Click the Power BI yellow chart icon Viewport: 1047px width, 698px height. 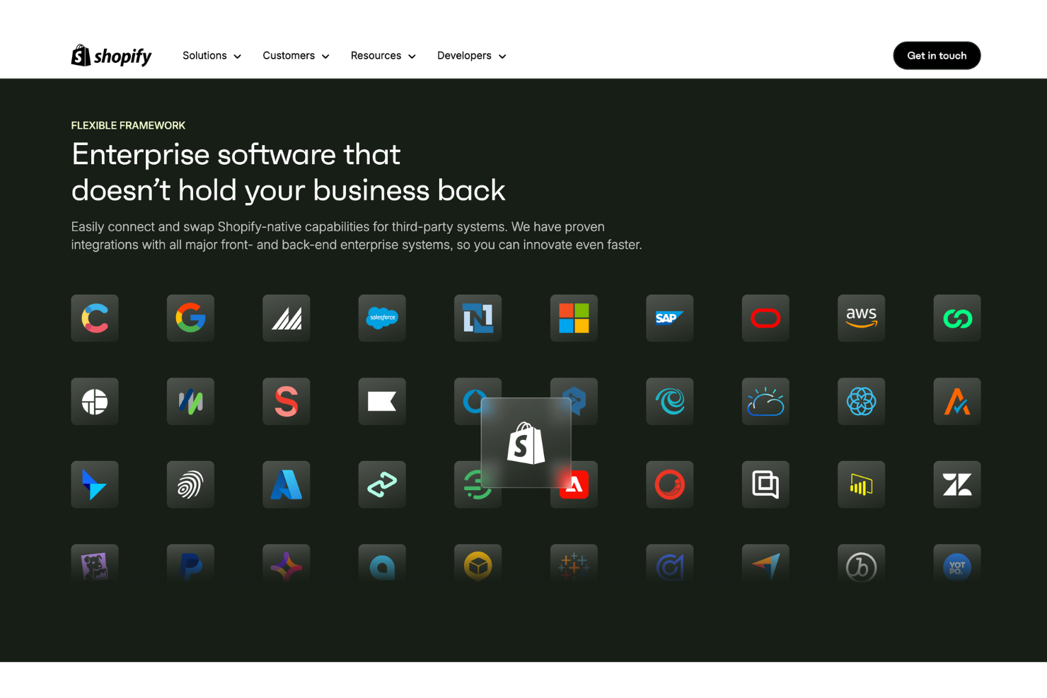pyautogui.click(x=861, y=485)
